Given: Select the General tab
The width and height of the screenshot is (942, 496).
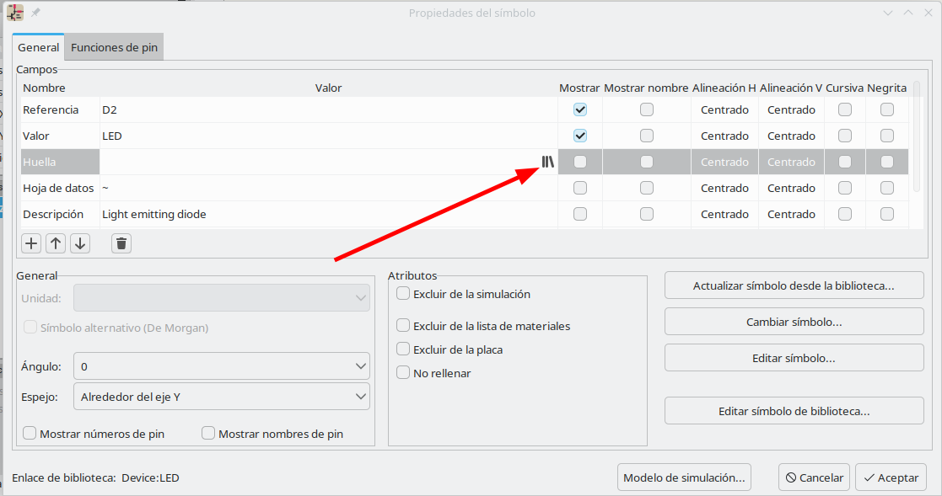Looking at the screenshot, I should 39,48.
